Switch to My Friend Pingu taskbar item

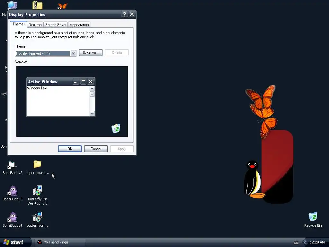tap(59, 242)
